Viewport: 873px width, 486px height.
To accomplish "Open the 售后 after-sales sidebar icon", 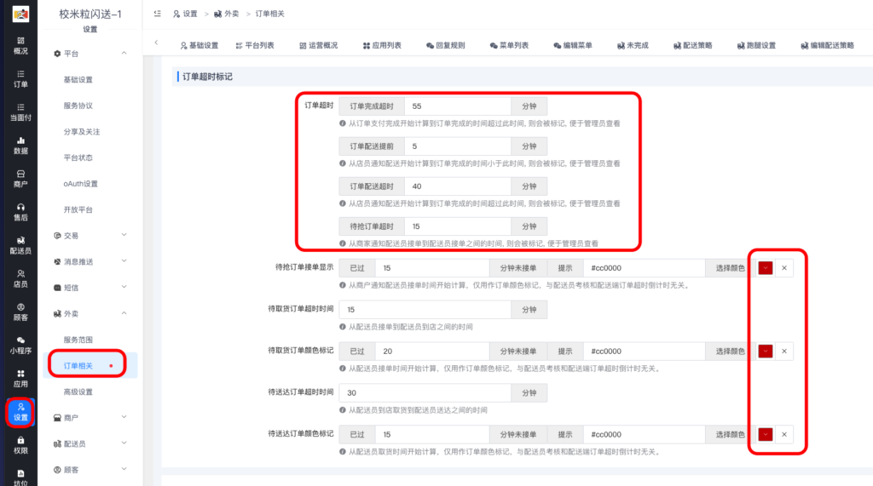I will tap(20, 213).
